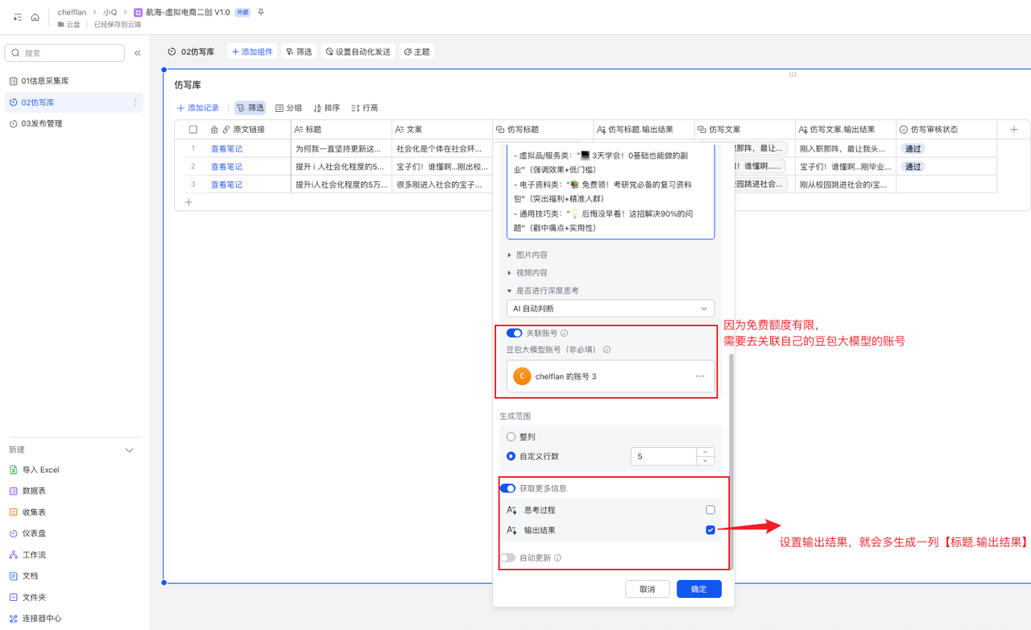Create a new 文档
Viewport: 1031px width, 630px height.
pos(30,575)
